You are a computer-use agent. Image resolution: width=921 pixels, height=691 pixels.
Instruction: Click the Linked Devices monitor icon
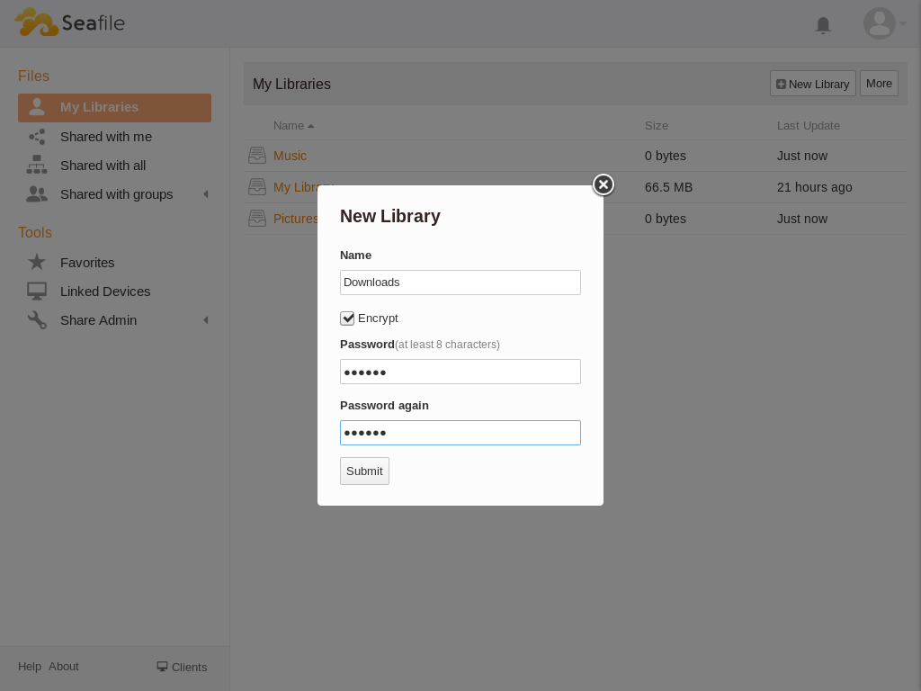point(37,292)
